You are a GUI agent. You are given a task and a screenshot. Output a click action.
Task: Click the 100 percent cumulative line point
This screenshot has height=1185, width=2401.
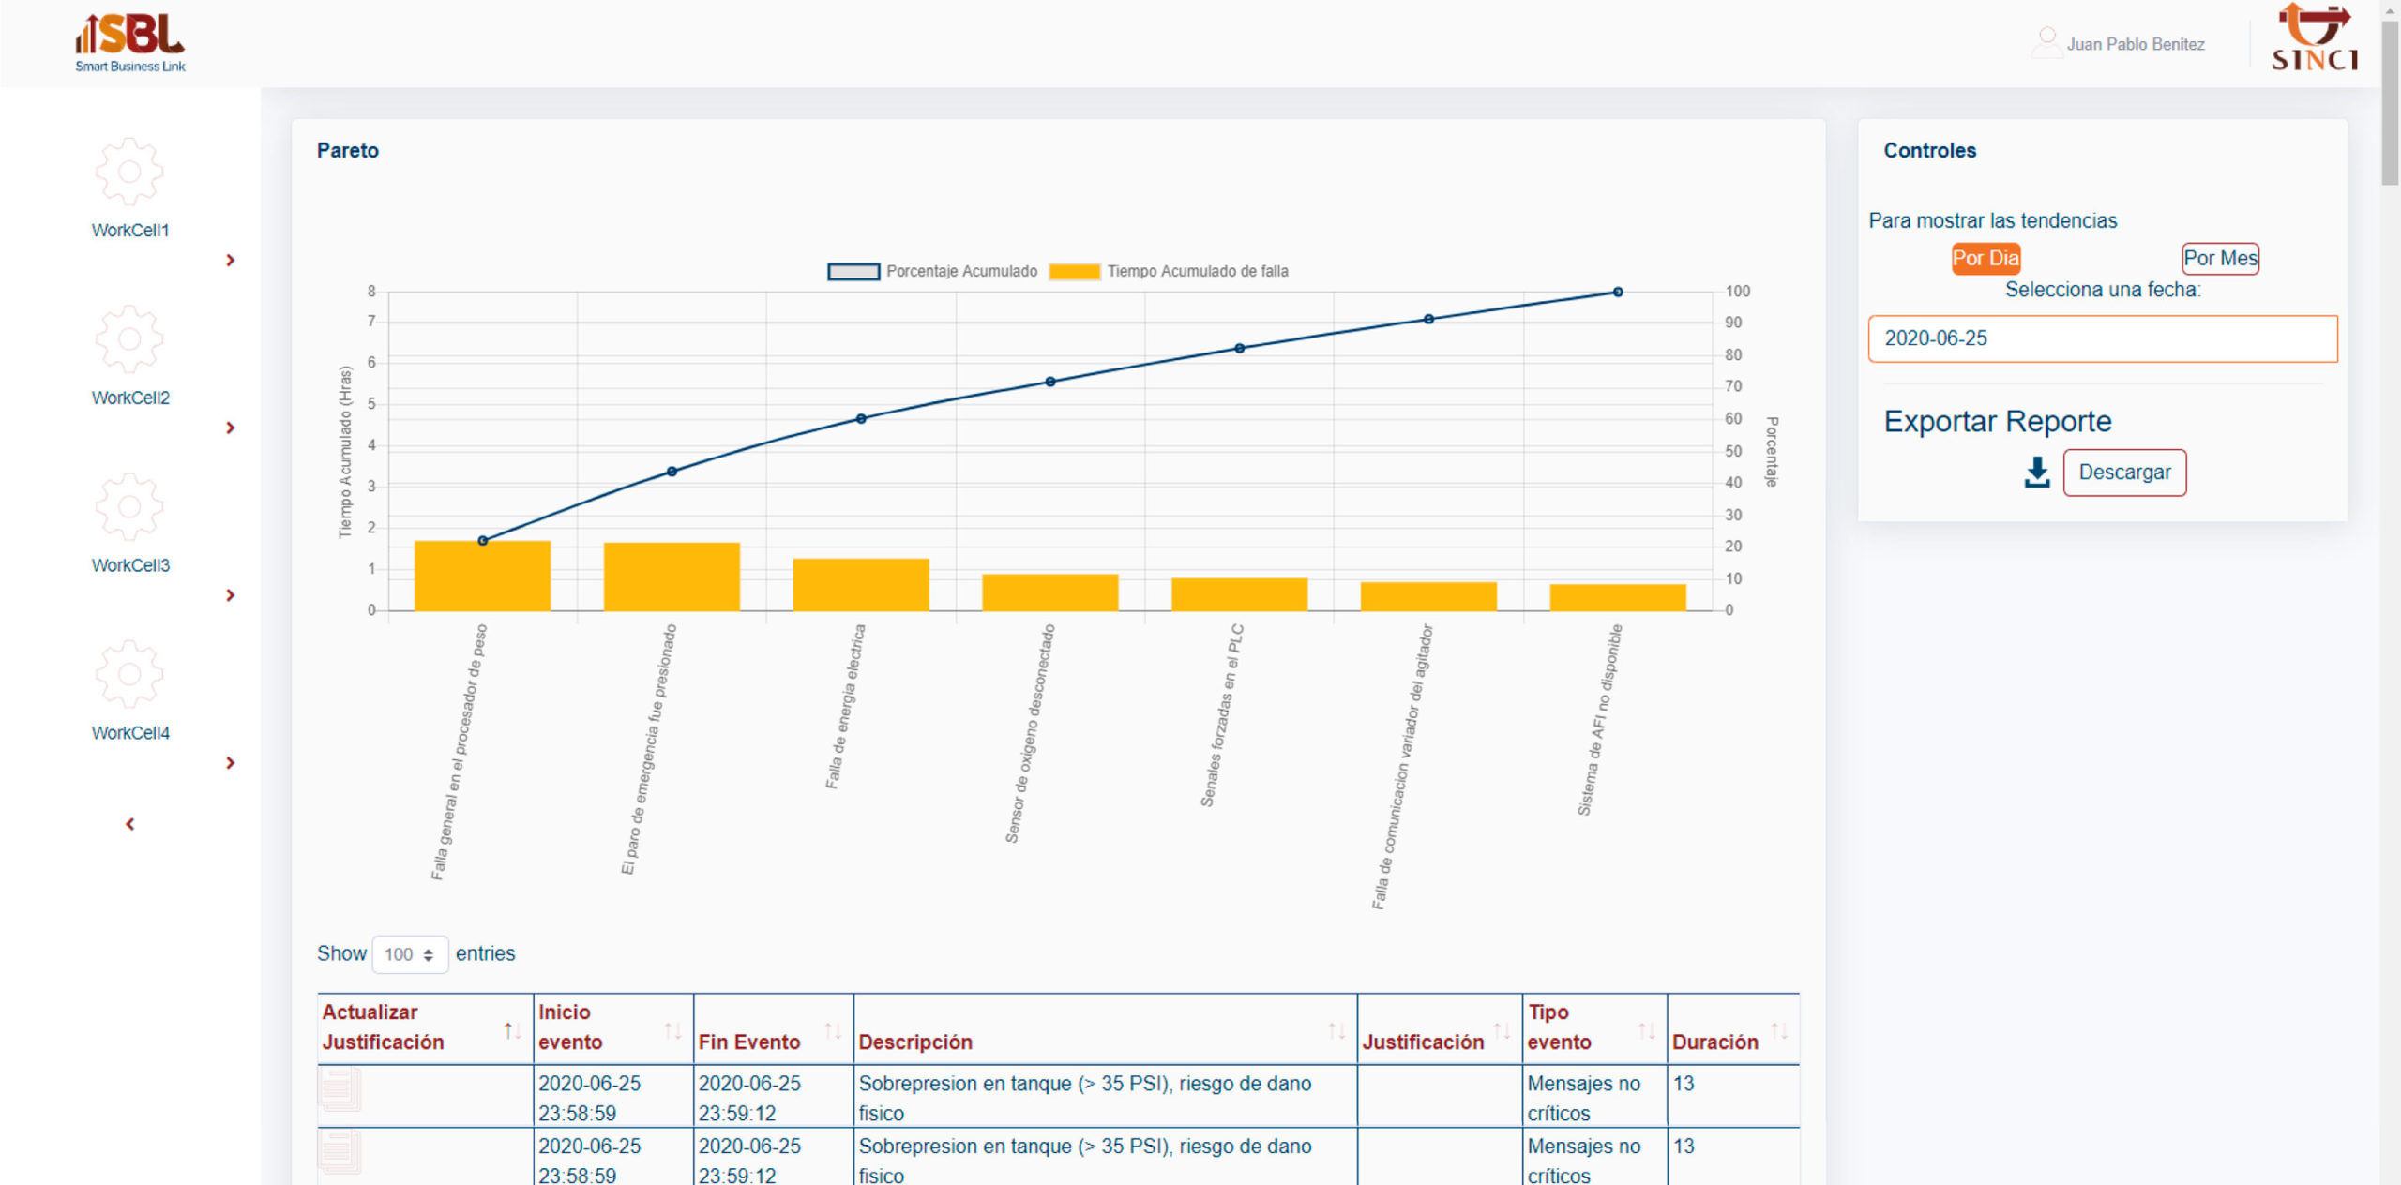tap(1618, 292)
